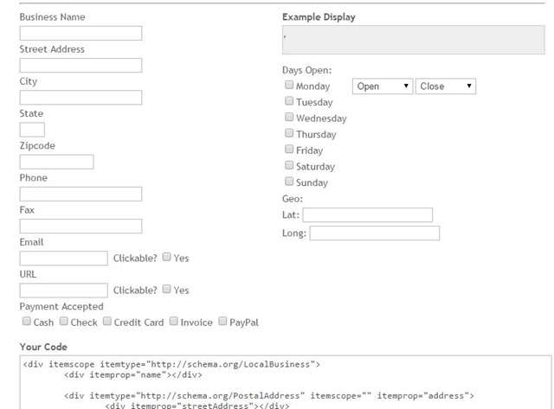Enable PayPal as accepted payment
This screenshot has height=409, width=554.
222,321
